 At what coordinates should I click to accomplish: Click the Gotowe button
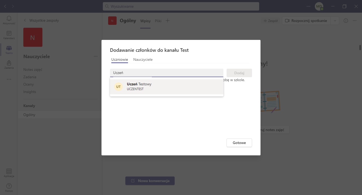[x=239, y=143]
